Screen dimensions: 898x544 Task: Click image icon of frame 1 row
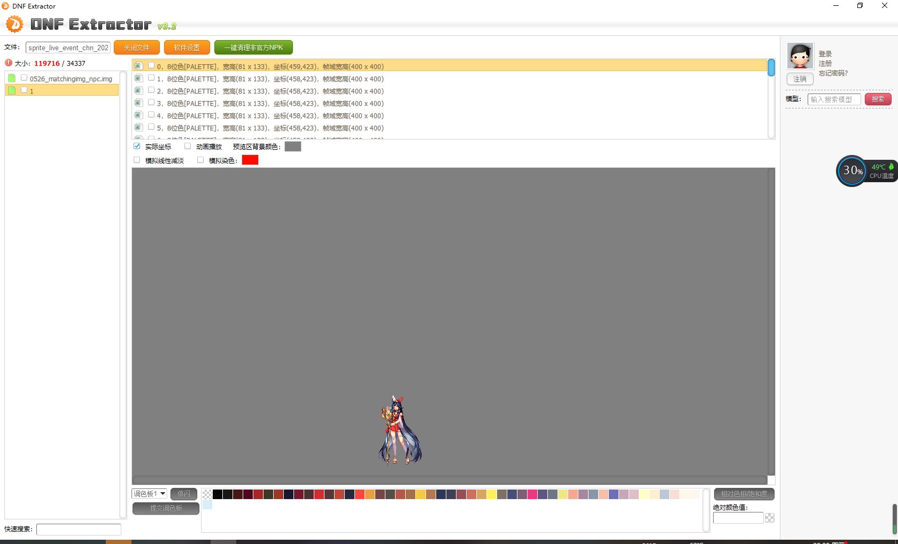coord(138,78)
